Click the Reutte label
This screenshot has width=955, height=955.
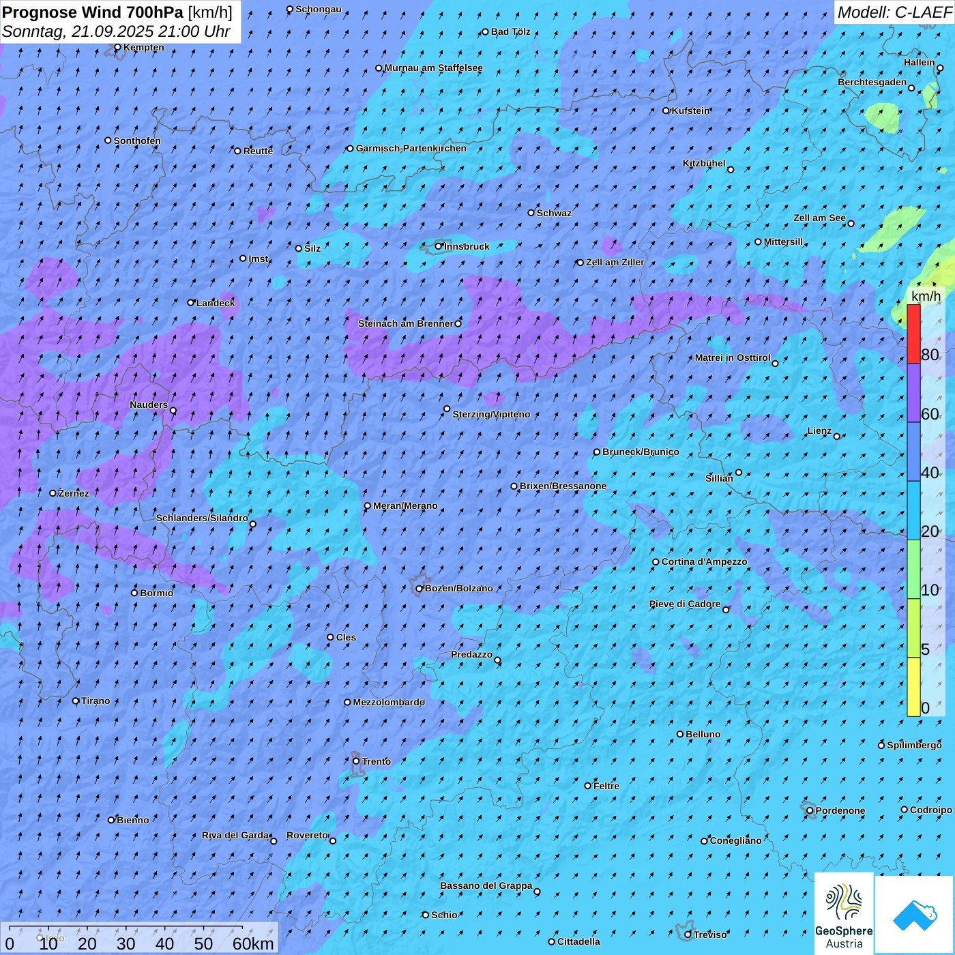point(258,151)
